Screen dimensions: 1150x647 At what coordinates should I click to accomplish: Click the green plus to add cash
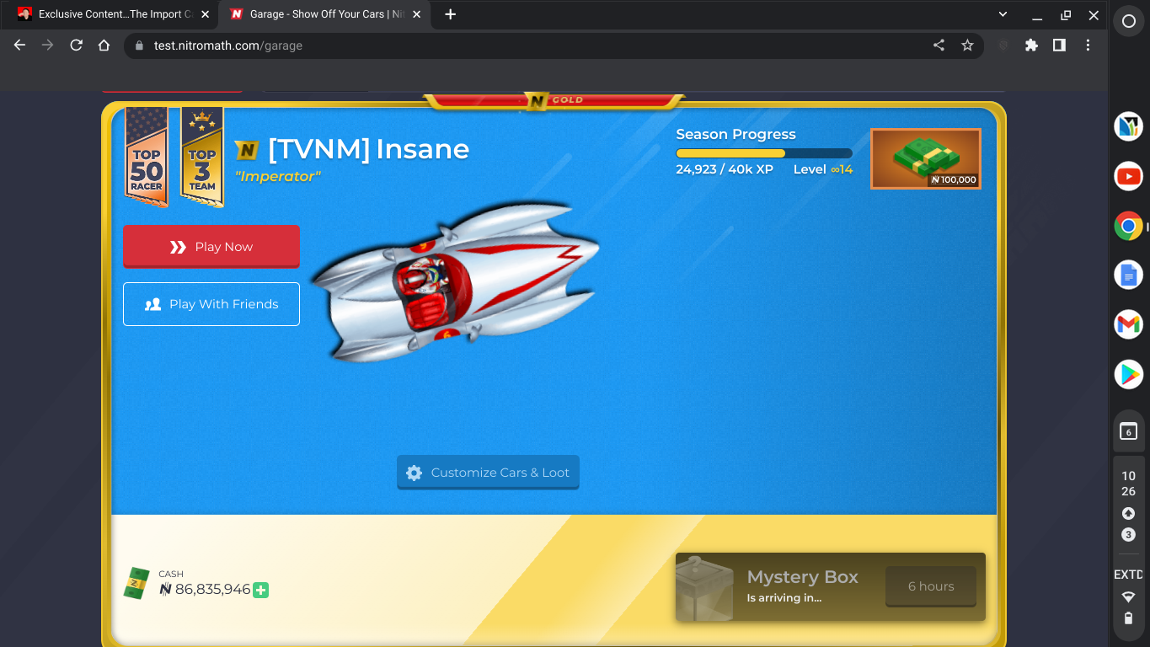click(x=261, y=591)
